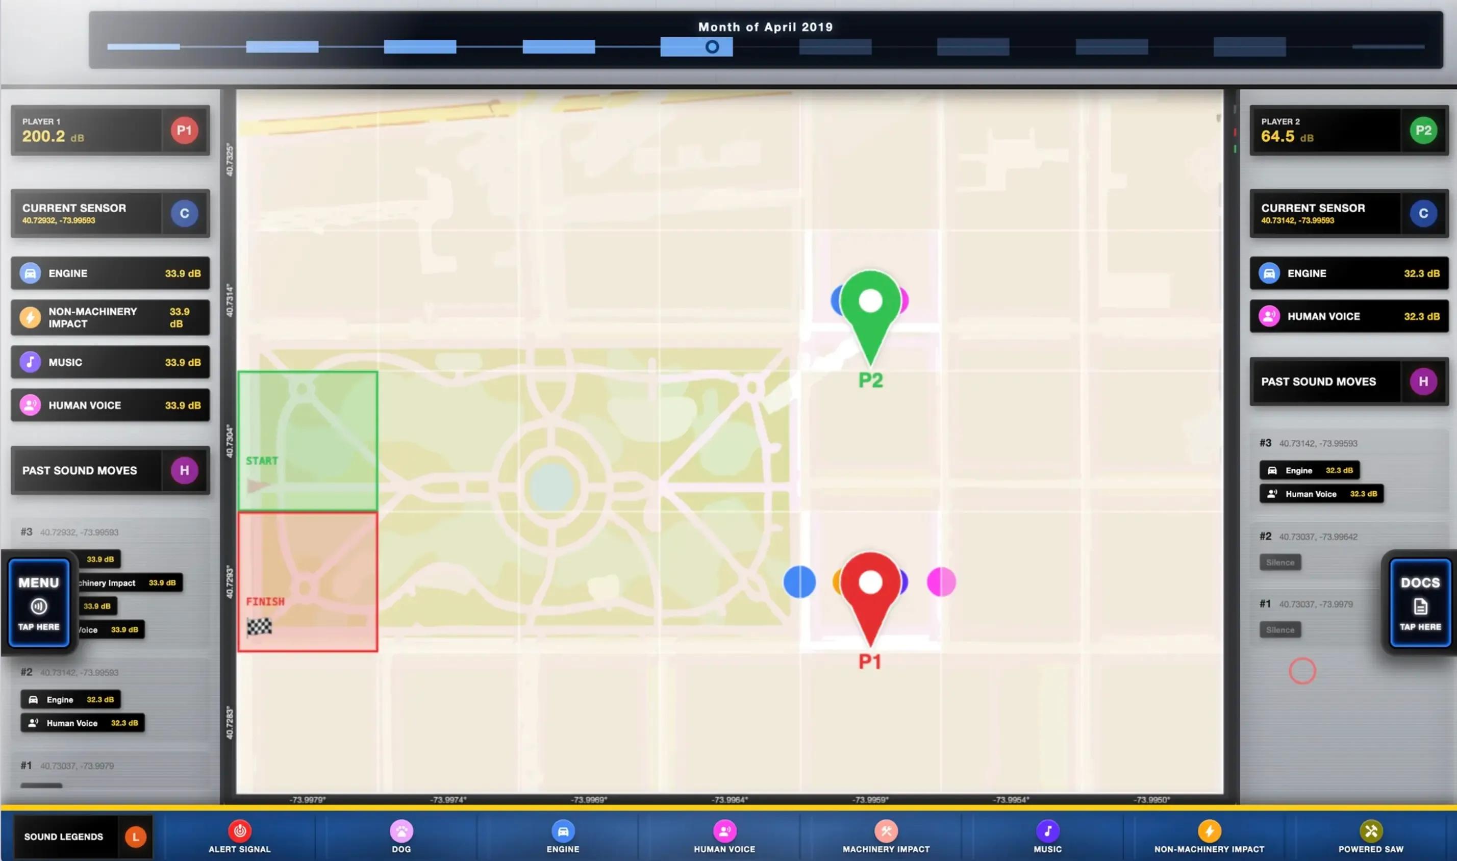Toggle Player 1 Current Sensor C button
This screenshot has width=1457, height=861.
tap(185, 214)
